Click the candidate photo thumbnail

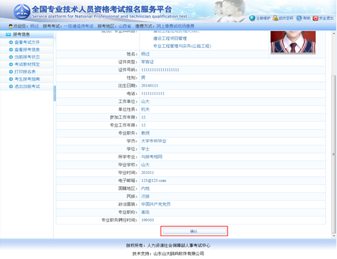pyautogui.click(x=293, y=42)
